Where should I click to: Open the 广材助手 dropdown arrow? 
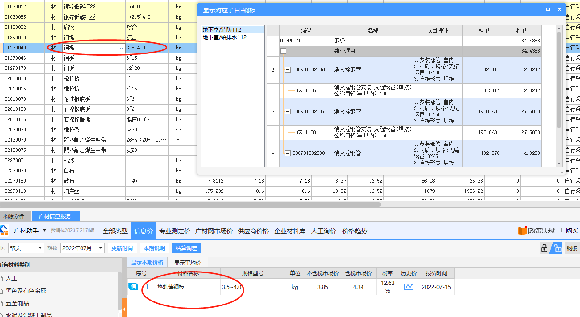click(x=44, y=231)
